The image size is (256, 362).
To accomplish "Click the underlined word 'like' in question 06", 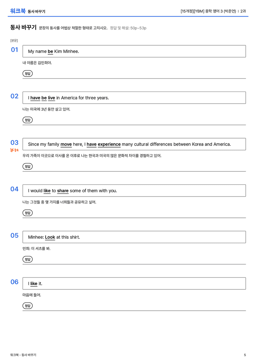I will pos(34,283).
